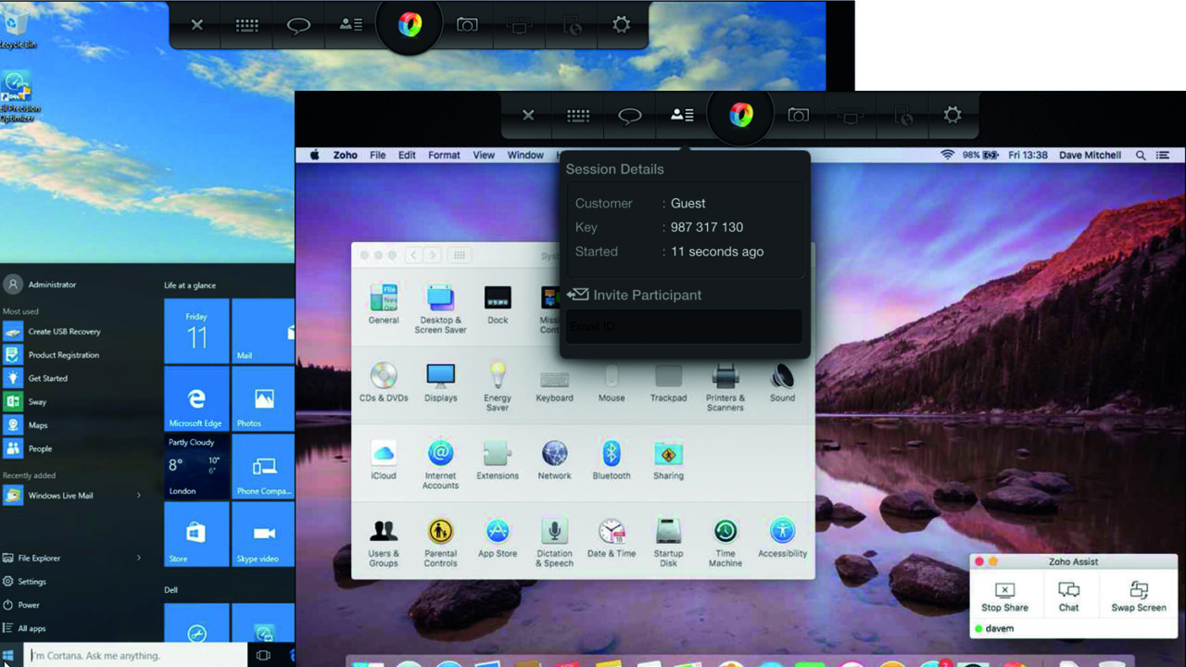Viewport: 1186px width, 667px height.
Task: Open settings gear in the Mac session toolbar
Action: (952, 115)
